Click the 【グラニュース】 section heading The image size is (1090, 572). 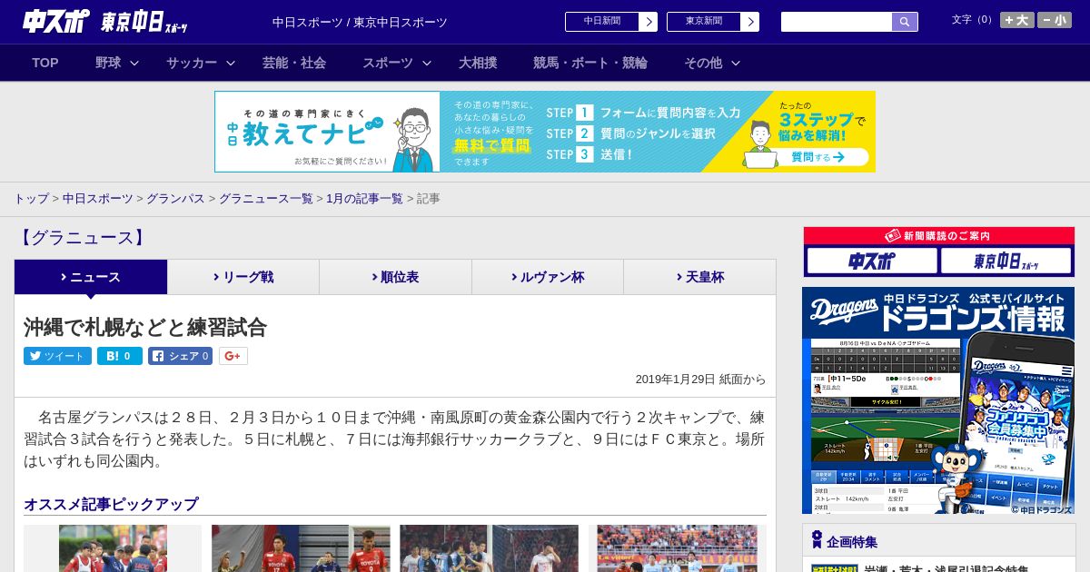click(82, 238)
